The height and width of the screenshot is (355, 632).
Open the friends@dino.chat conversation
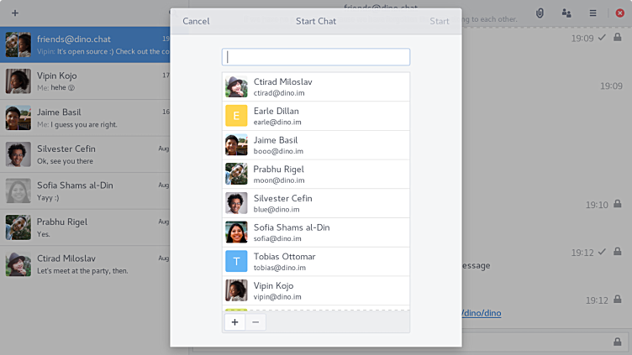click(85, 44)
